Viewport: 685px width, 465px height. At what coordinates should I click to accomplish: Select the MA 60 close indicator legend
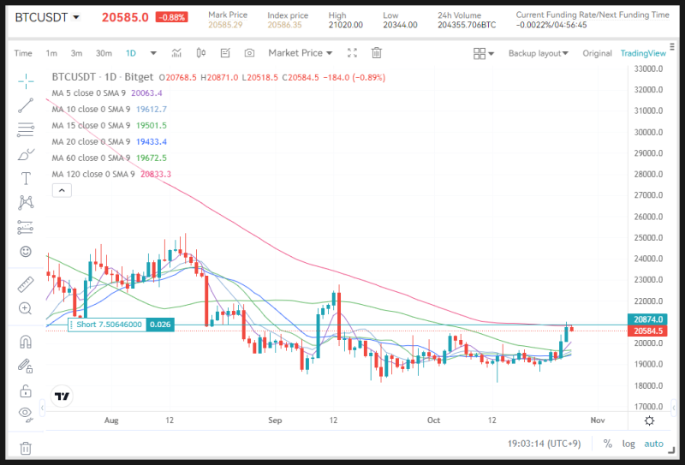click(110, 158)
